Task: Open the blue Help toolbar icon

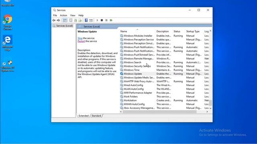Action: [86, 20]
